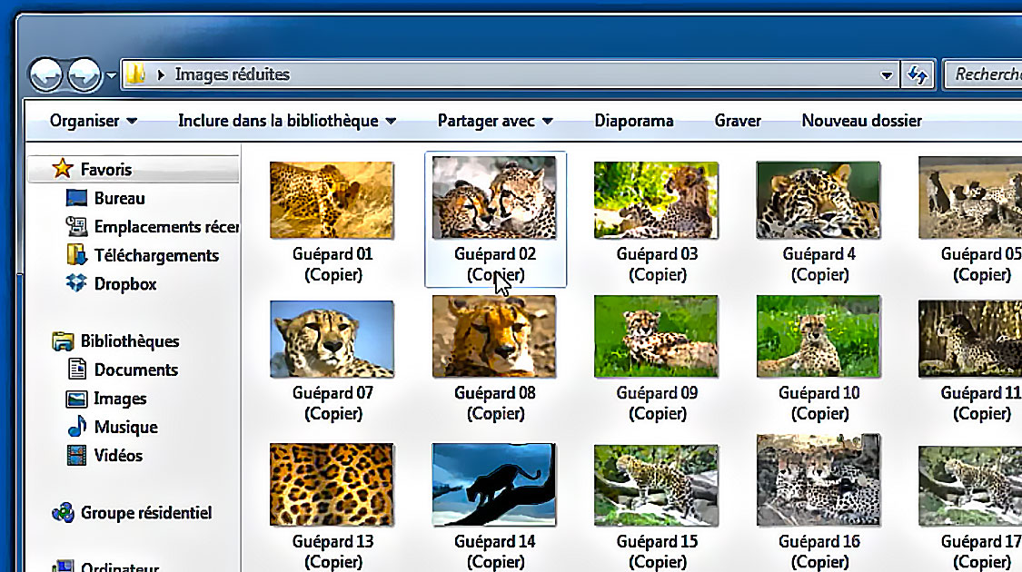Click the Bureau desktop icon
Screen dimensions: 1022x572
76,197
